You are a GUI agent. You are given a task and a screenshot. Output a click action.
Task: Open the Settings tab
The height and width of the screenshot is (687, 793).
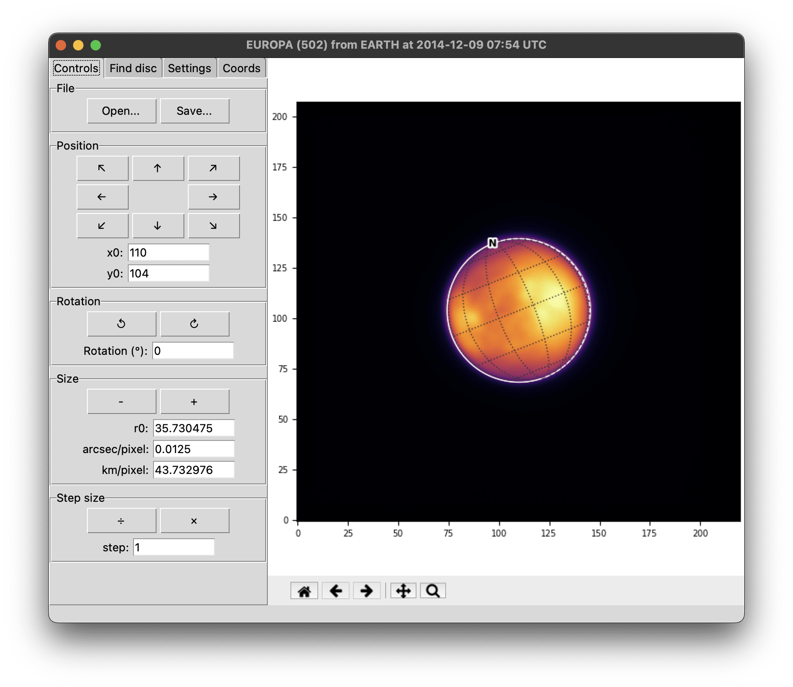[x=189, y=68]
